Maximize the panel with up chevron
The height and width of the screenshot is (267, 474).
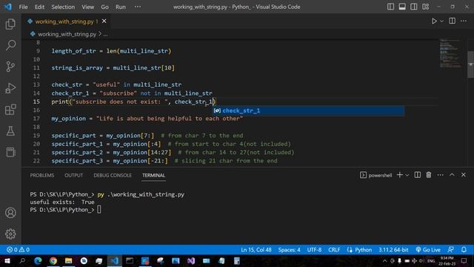point(452,175)
